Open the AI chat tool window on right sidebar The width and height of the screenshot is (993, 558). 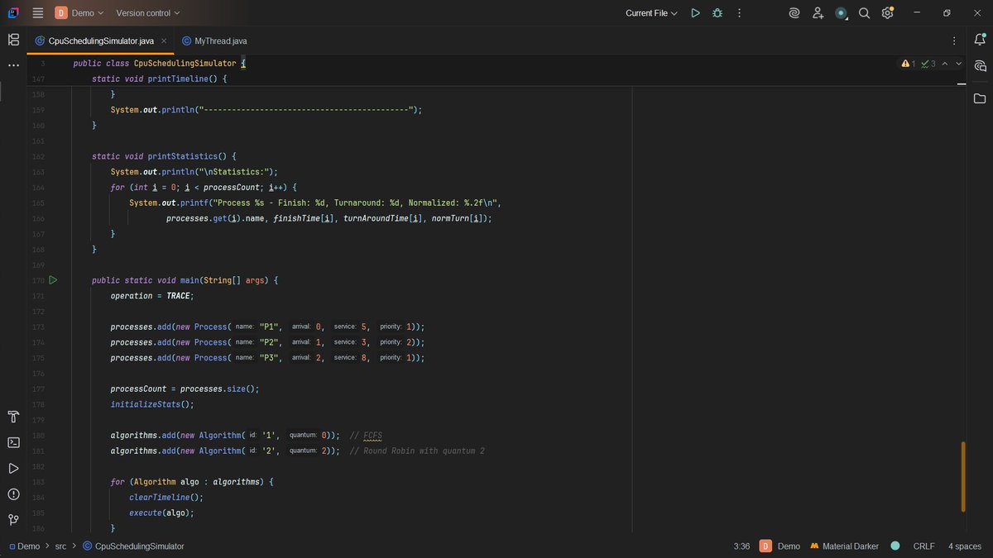(x=980, y=66)
